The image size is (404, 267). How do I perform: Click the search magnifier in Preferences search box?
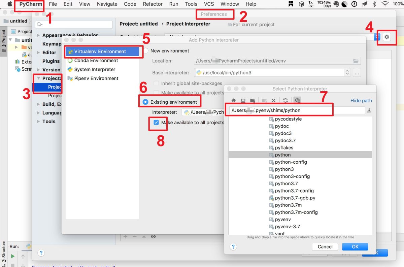pyautogui.click(x=39, y=25)
